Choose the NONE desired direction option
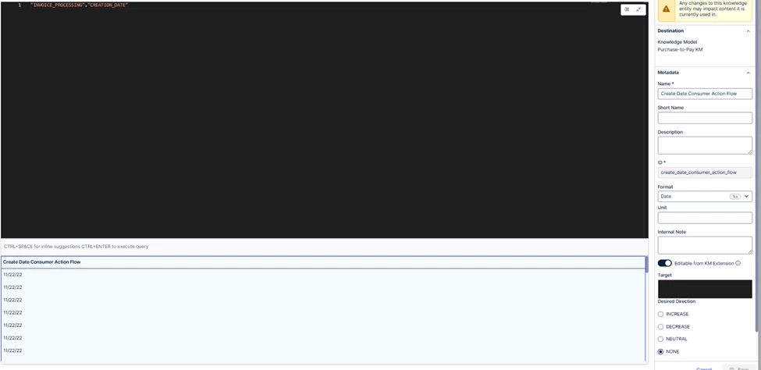Viewport: 761px width, 370px height. click(x=660, y=351)
